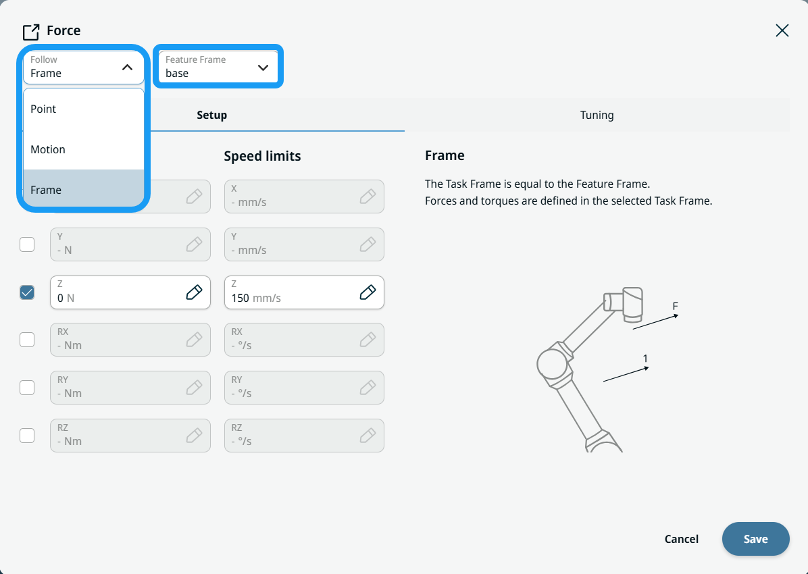Switch to the Tuning tab
Viewport: 808px width, 574px height.
coord(597,115)
